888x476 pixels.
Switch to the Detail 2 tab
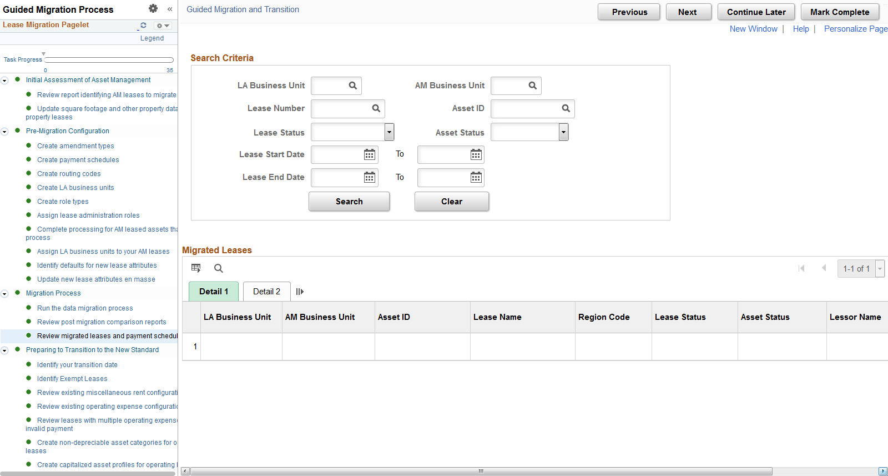click(266, 292)
